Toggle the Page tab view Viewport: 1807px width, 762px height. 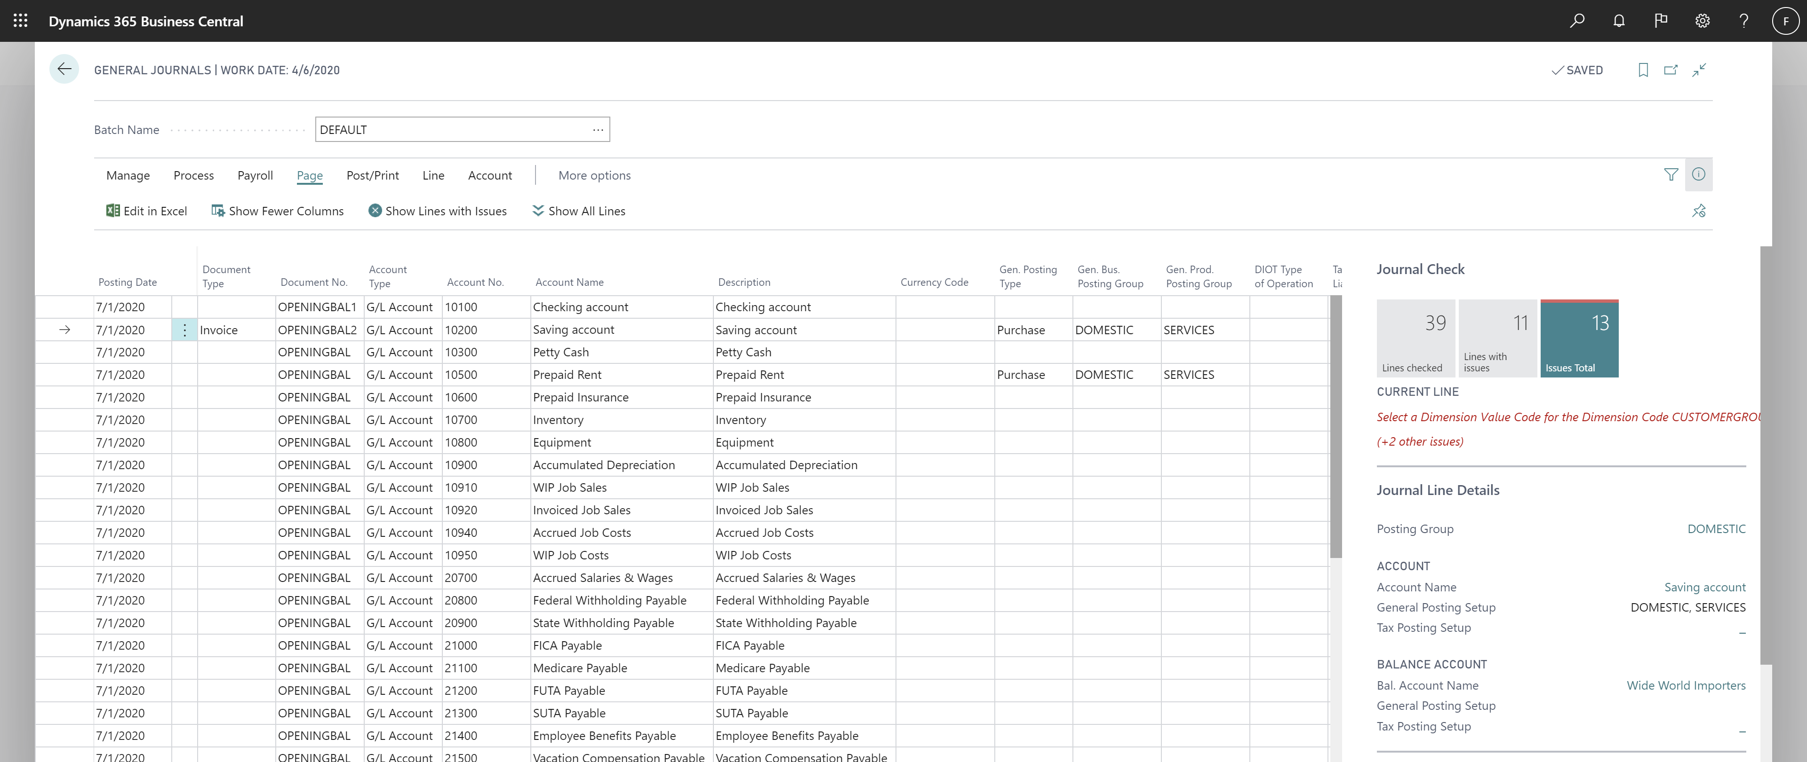[x=310, y=175]
